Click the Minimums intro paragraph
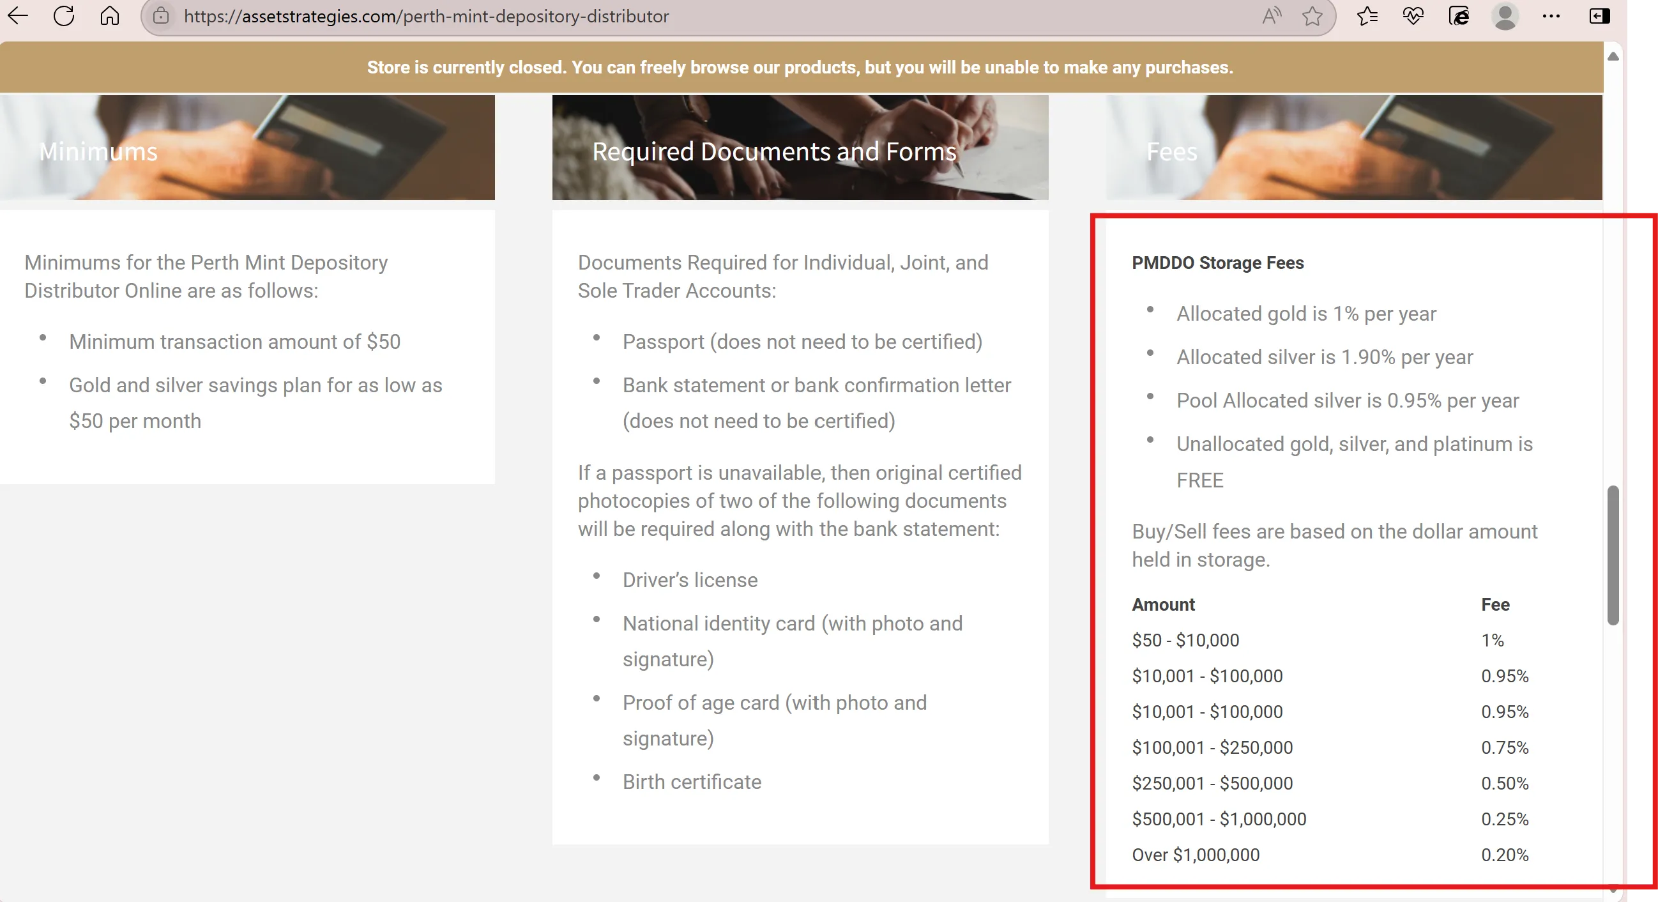This screenshot has height=902, width=1658. [206, 277]
